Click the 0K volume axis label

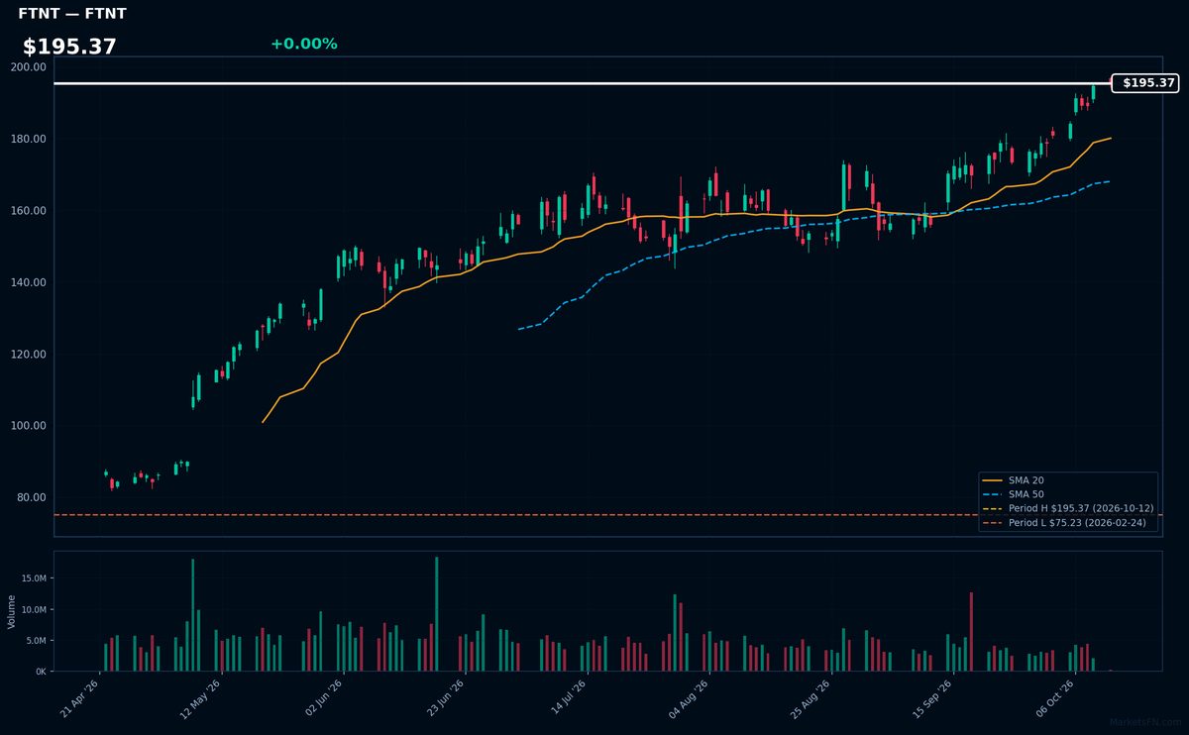point(40,672)
